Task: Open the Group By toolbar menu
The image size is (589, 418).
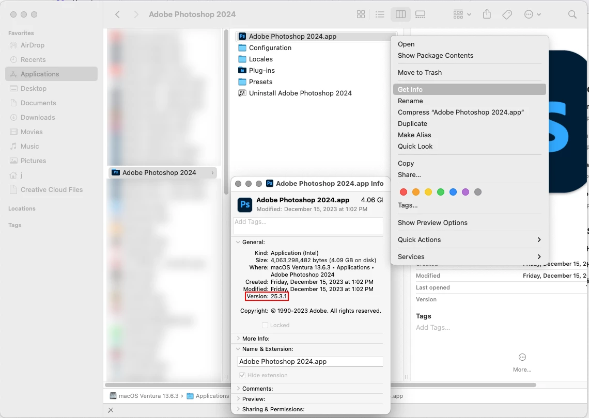Action: pos(462,14)
